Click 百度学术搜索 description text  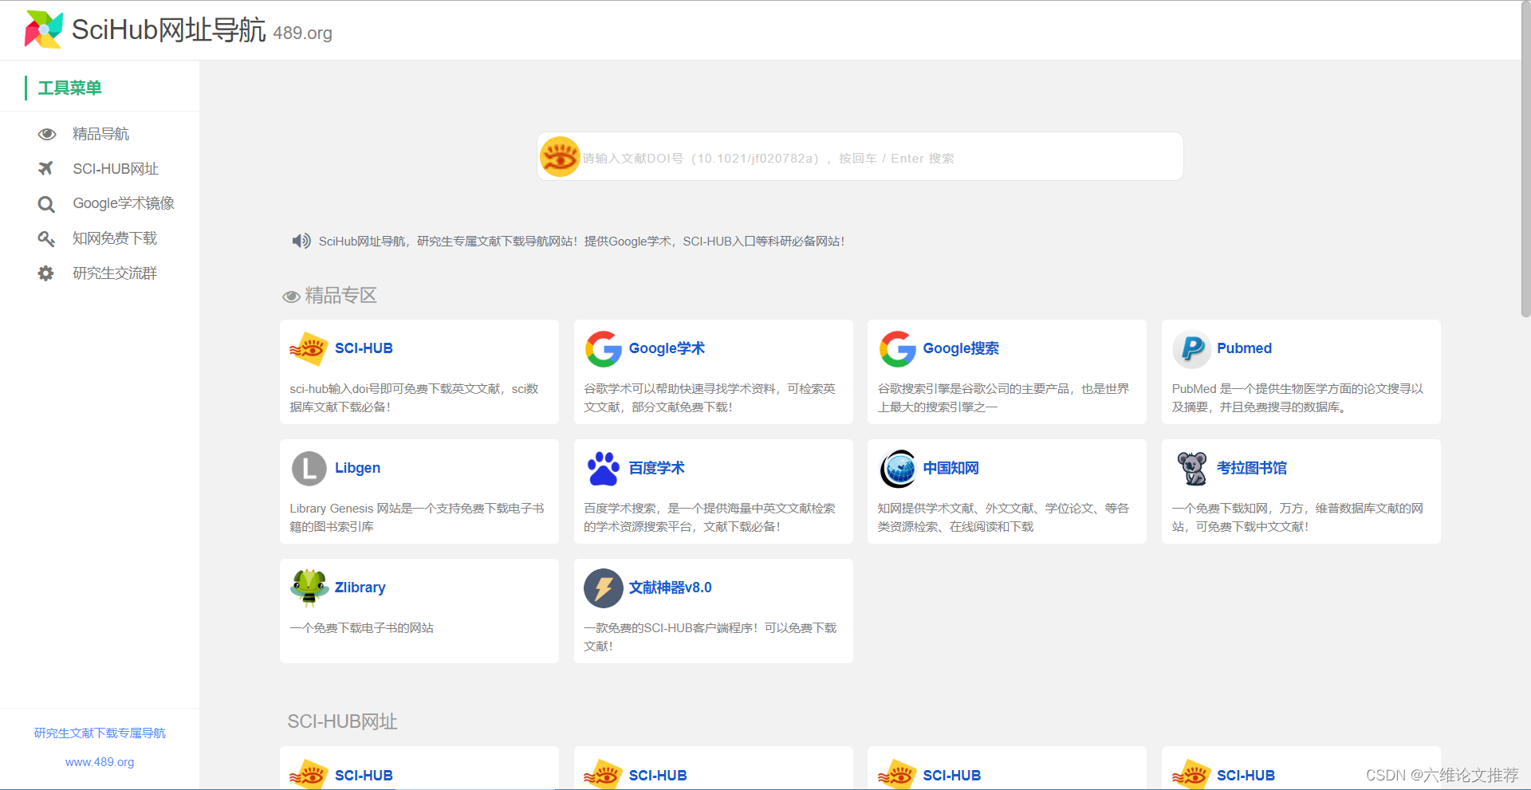tap(710, 517)
